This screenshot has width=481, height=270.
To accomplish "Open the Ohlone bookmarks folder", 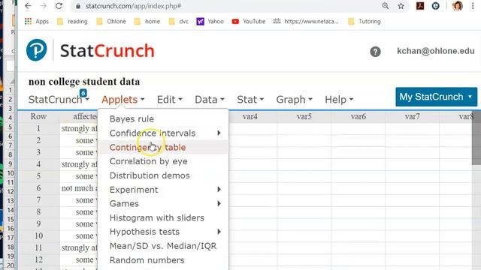I will point(111,22).
